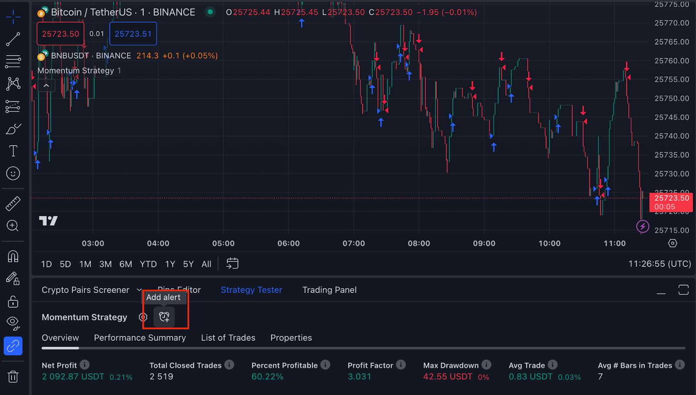696x395 pixels.
Task: Click the 08:00 time axis label
Action: 419,243
